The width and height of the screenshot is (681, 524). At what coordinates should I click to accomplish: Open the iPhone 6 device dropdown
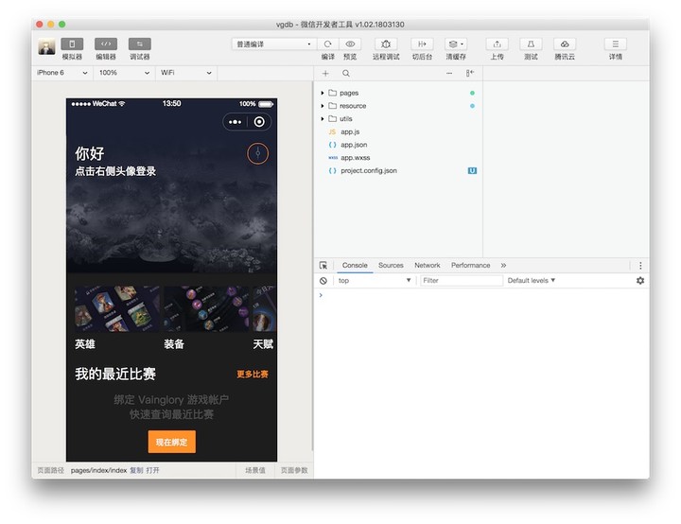(62, 73)
